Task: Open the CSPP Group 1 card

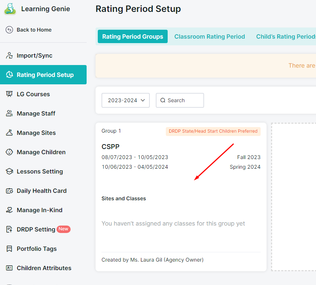Action: pyautogui.click(x=181, y=197)
